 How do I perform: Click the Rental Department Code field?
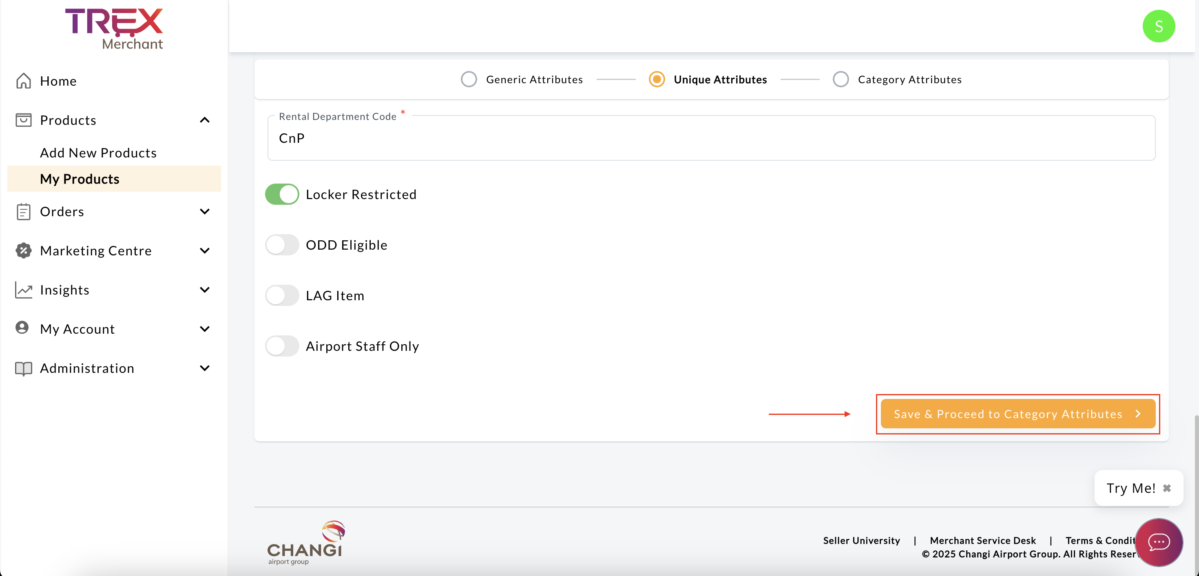711,138
